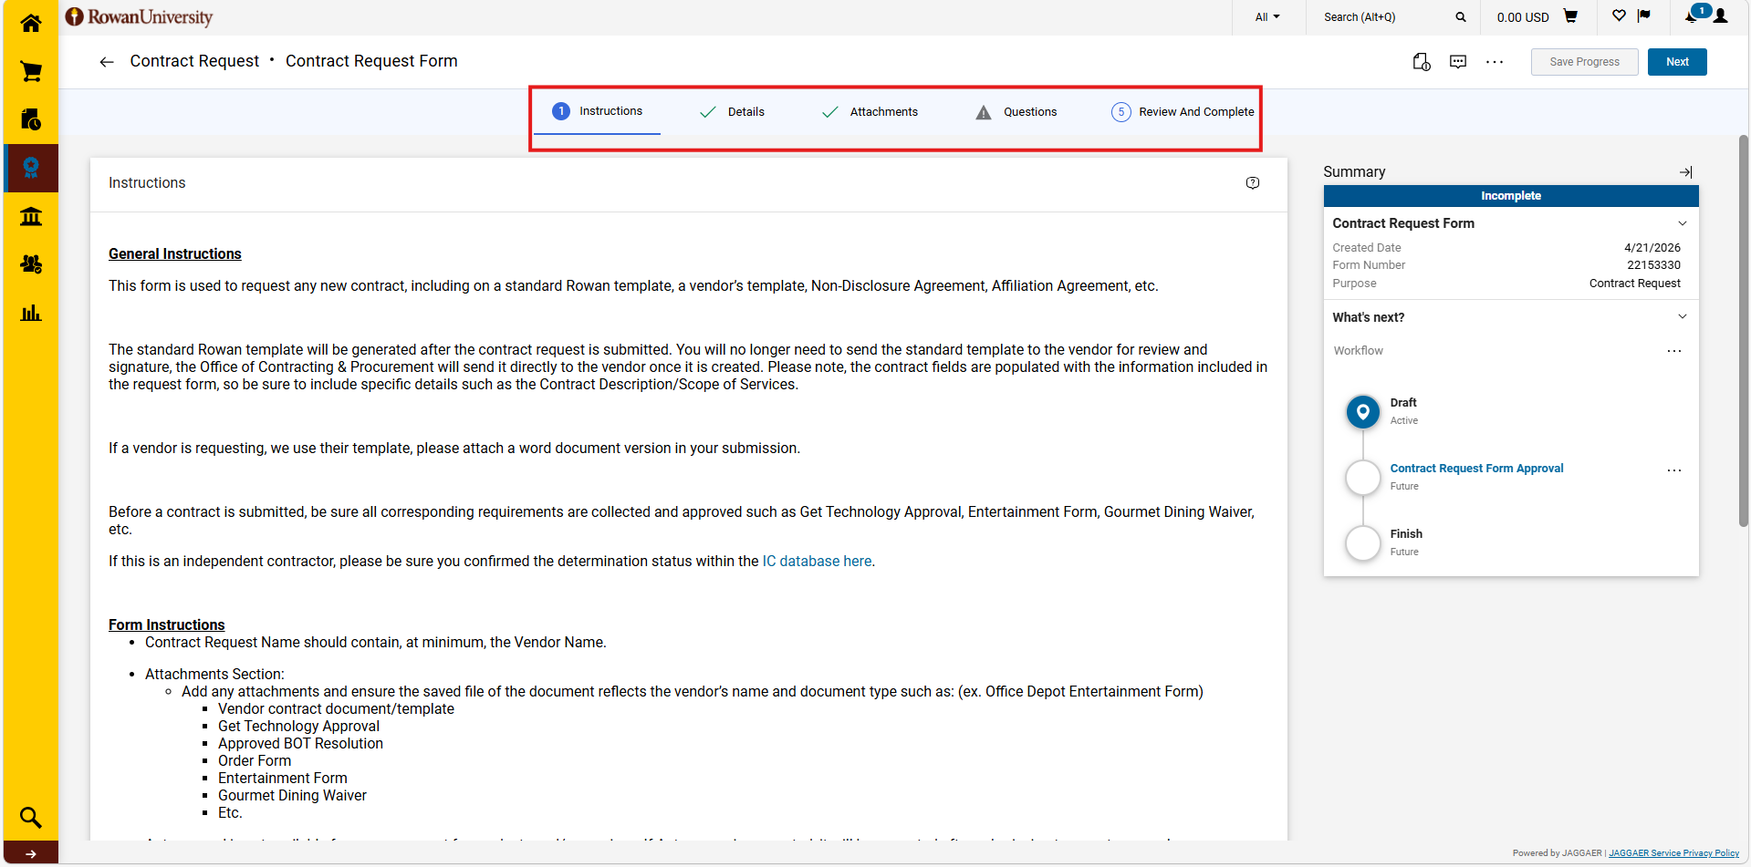Open the header more actions ellipsis
This screenshot has width=1751, height=867.
pos(1495,62)
